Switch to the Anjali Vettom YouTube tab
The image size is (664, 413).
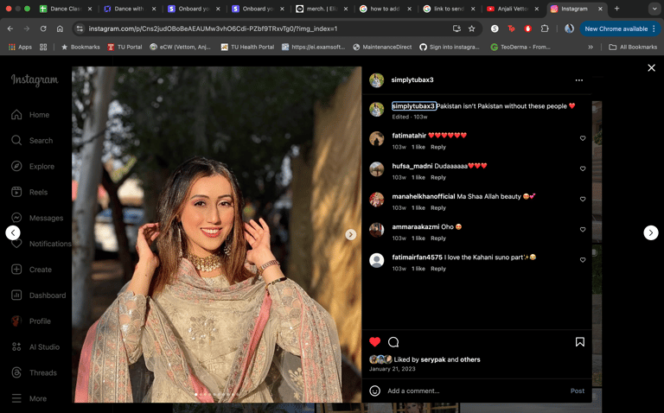click(514, 9)
